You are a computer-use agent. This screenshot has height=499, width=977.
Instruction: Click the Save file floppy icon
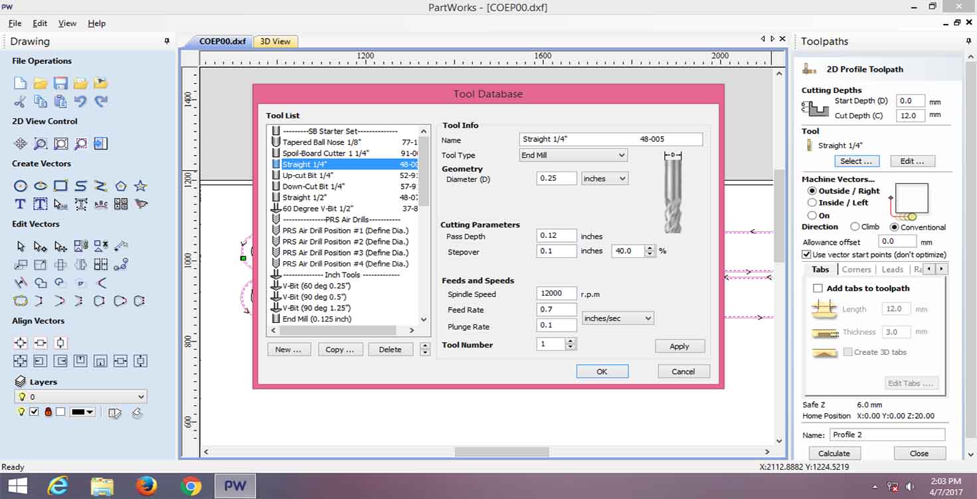(x=60, y=83)
